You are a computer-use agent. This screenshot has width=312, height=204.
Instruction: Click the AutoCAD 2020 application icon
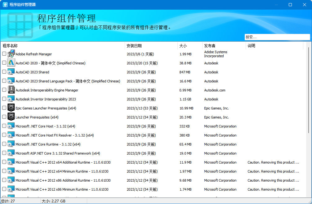tap(11, 63)
